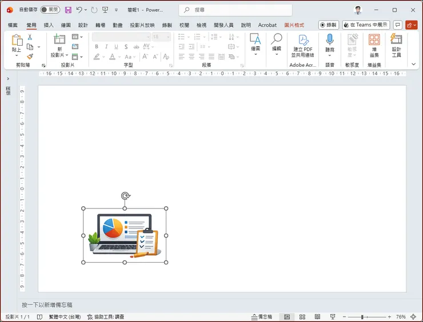
Task: Open the Animations tab
Action: (x=118, y=25)
